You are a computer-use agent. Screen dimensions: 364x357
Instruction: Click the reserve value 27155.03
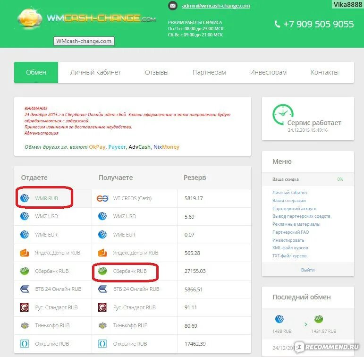pos(195,271)
